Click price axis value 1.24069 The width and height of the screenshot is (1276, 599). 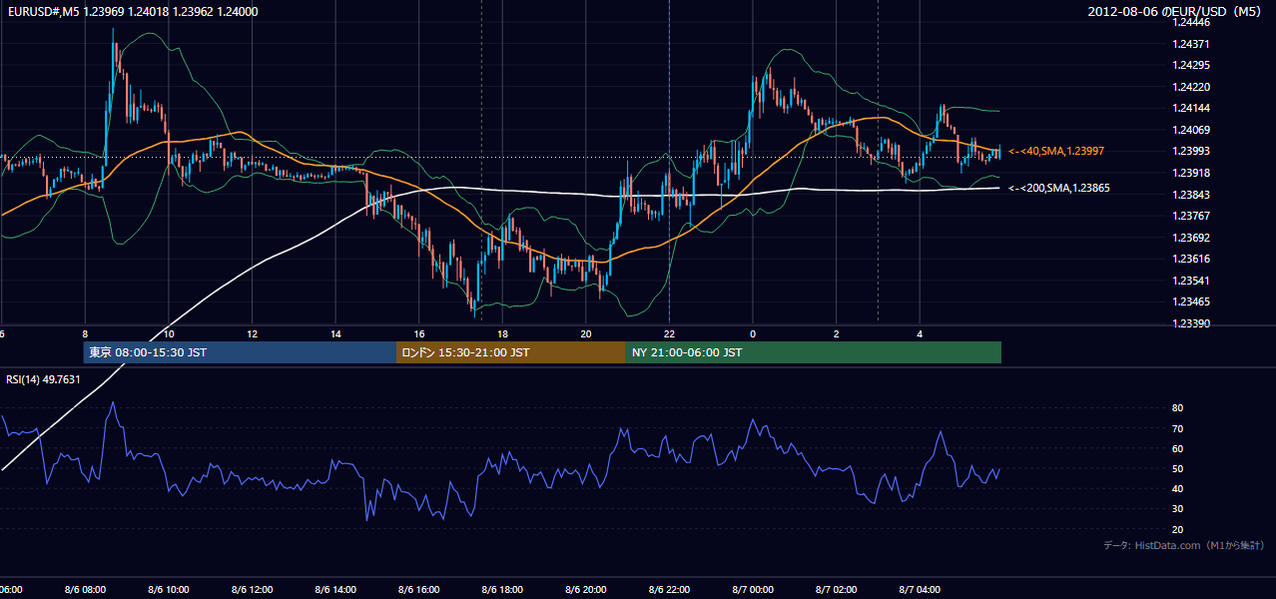(1190, 130)
